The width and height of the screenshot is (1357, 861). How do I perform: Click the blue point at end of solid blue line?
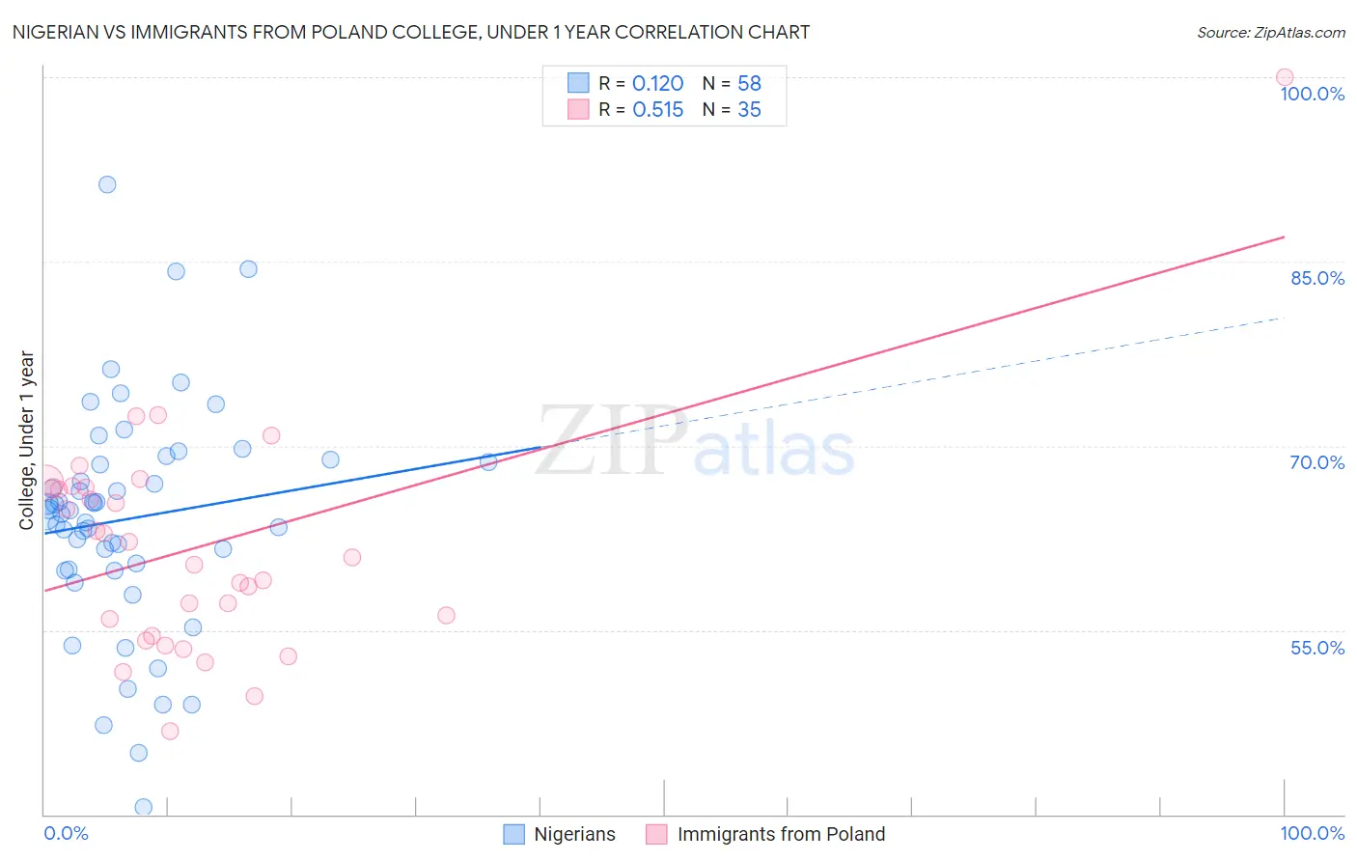(x=488, y=461)
